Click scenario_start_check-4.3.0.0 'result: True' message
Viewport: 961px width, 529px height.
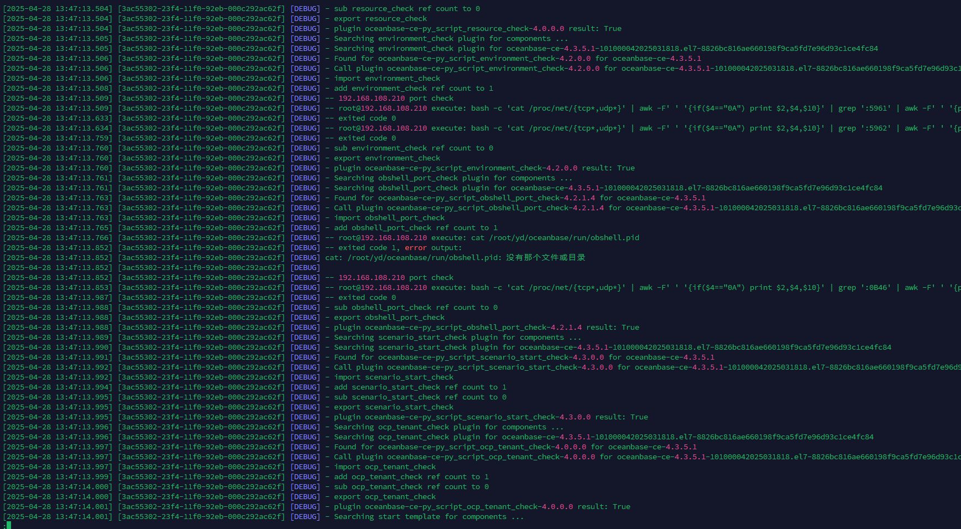point(491,417)
